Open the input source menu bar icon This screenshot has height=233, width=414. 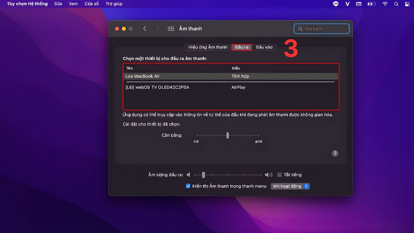[359, 4]
